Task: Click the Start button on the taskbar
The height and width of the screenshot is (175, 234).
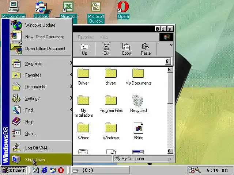Action: [x=14, y=170]
